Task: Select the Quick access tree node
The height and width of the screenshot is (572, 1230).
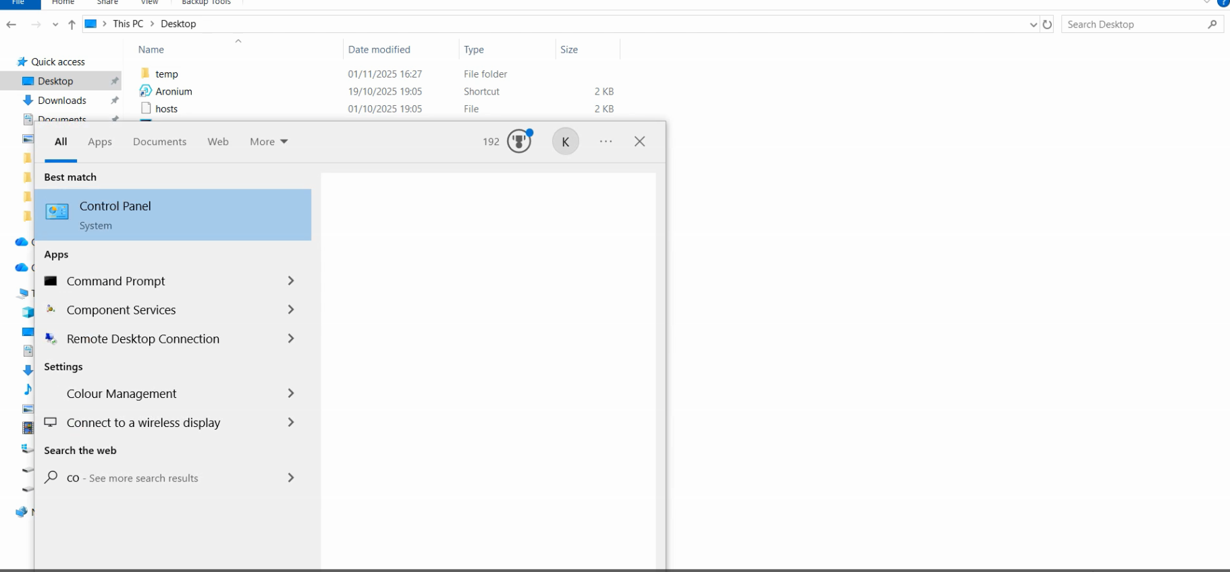Action: [58, 61]
